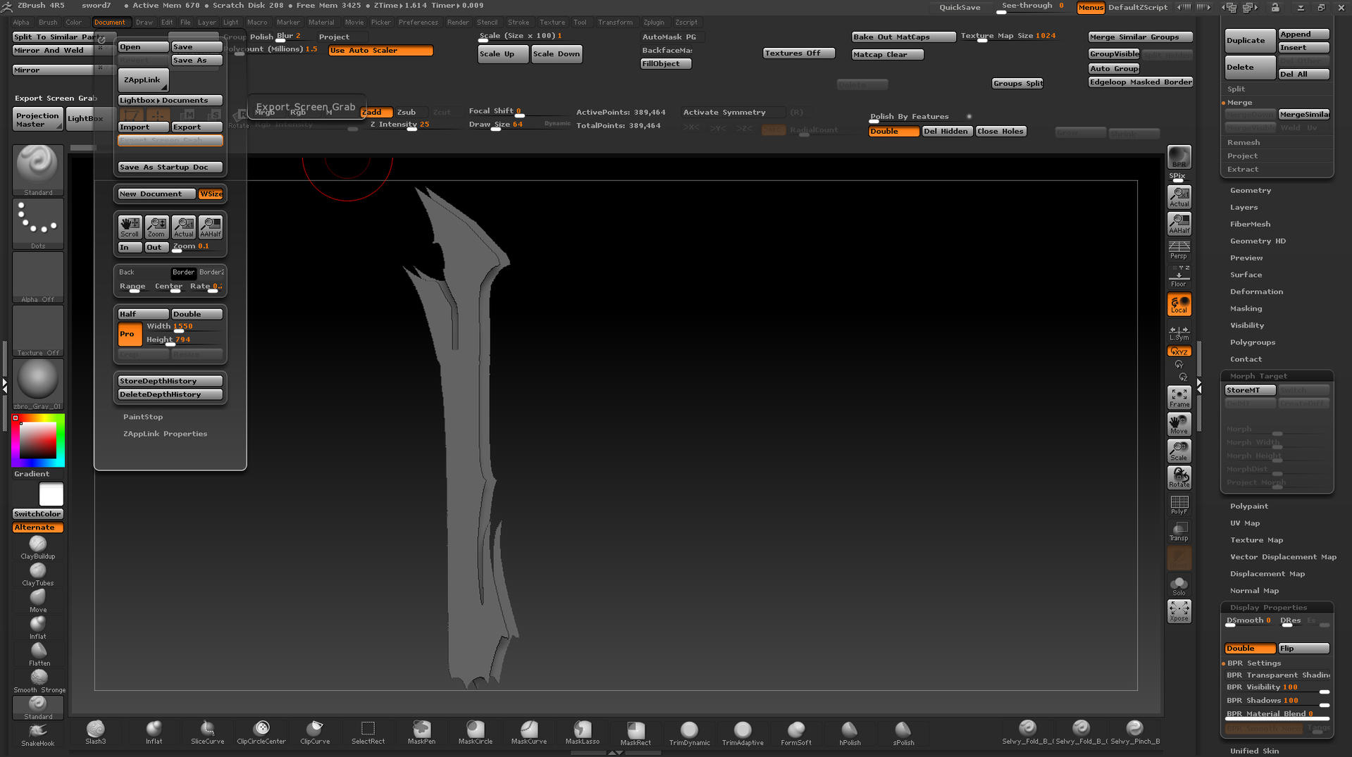Select the ClayBuildup brush
The width and height of the screenshot is (1352, 757).
point(37,544)
